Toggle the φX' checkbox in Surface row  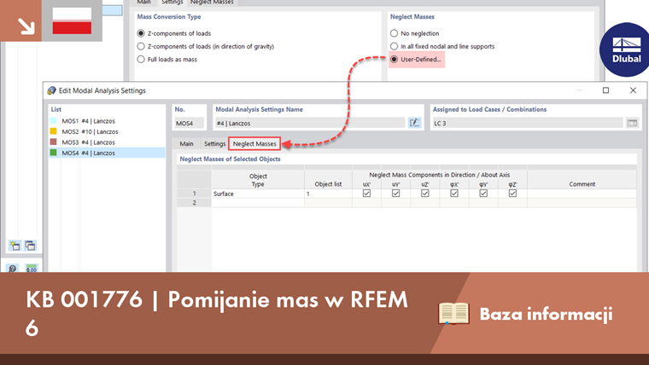point(454,193)
